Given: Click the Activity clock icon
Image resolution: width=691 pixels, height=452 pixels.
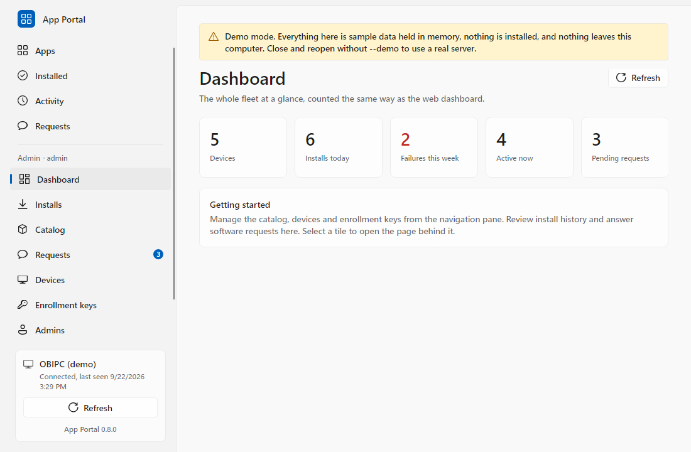Looking at the screenshot, I should 23,100.
